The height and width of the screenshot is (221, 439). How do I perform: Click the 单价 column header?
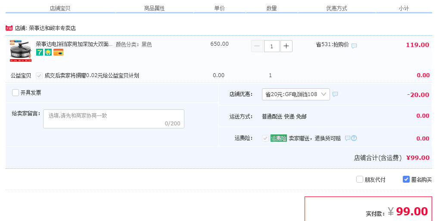click(x=220, y=9)
